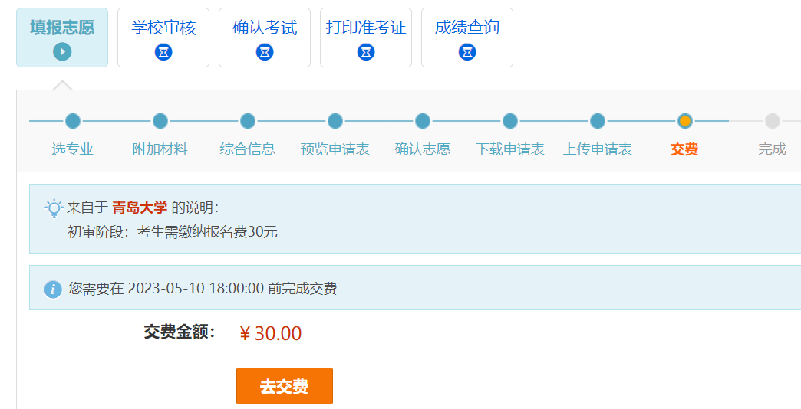
Task: Go to the 选专业 step link
Action: click(x=73, y=149)
